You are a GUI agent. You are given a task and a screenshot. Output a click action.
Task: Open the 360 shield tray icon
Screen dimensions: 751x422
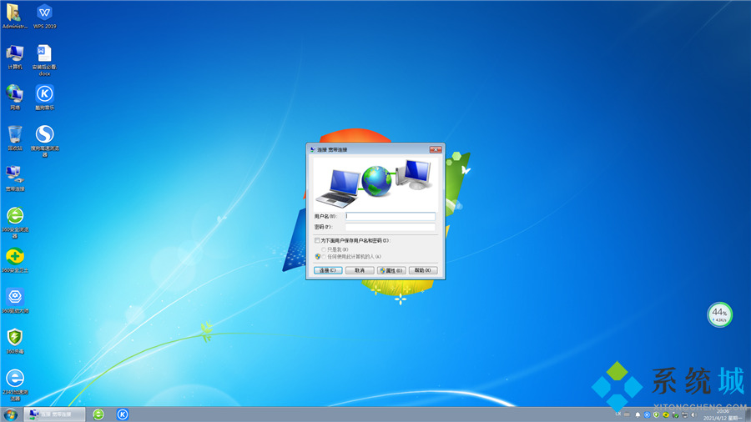(x=656, y=414)
